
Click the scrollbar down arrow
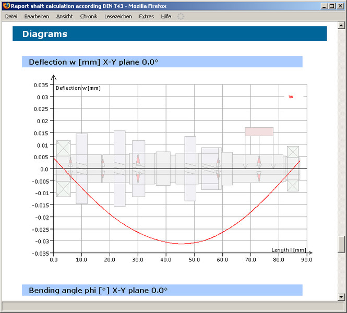pos(342,297)
